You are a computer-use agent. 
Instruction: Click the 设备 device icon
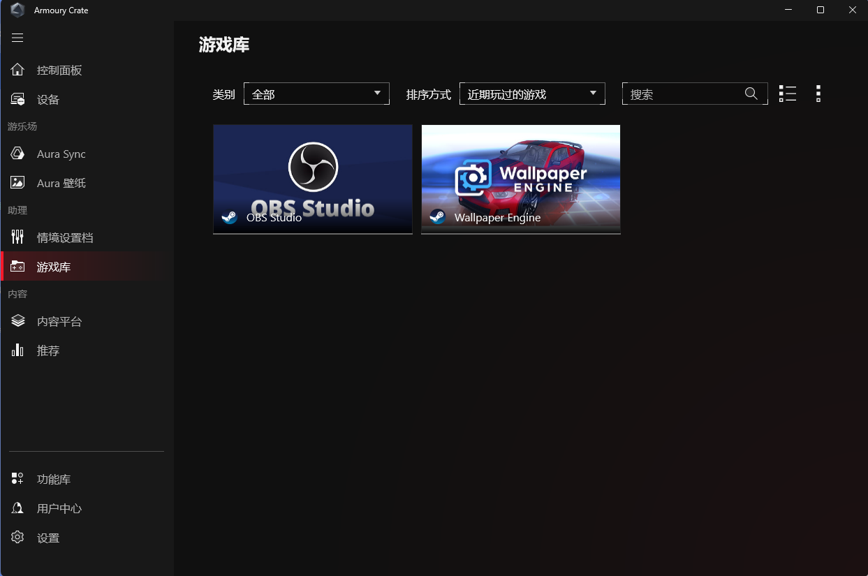(18, 99)
